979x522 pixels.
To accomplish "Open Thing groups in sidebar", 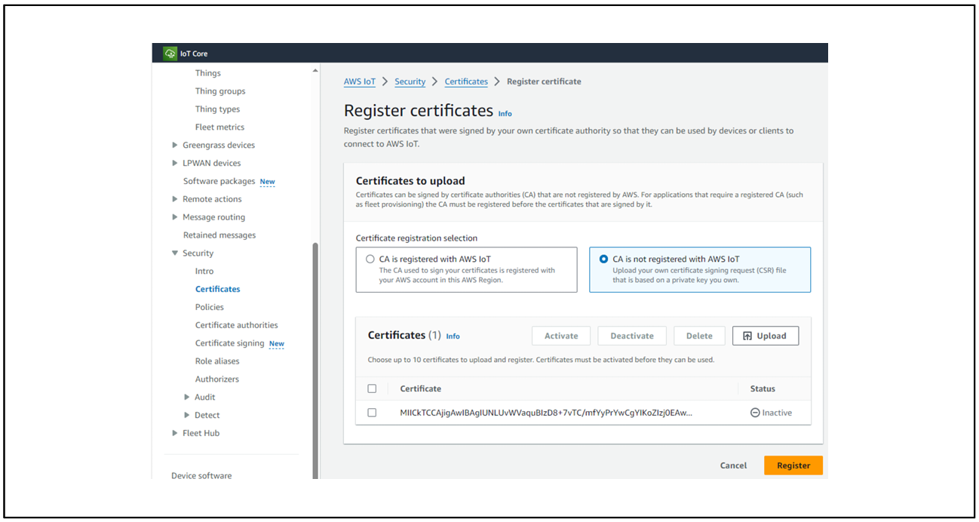I will pyautogui.click(x=220, y=91).
